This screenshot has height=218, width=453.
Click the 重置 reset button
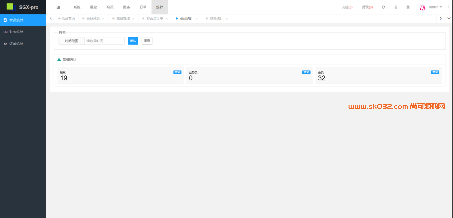click(147, 41)
